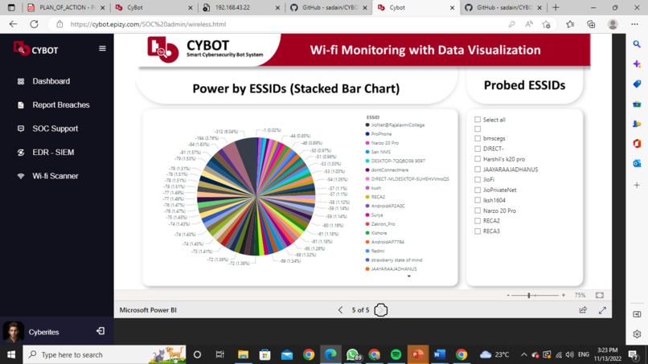Open Word from taskbar
648x364 pixels.
439,354
